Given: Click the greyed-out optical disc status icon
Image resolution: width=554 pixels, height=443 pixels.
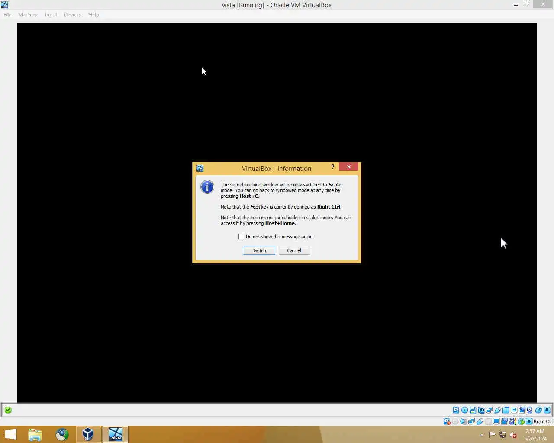Looking at the screenshot, I should (455, 421).
